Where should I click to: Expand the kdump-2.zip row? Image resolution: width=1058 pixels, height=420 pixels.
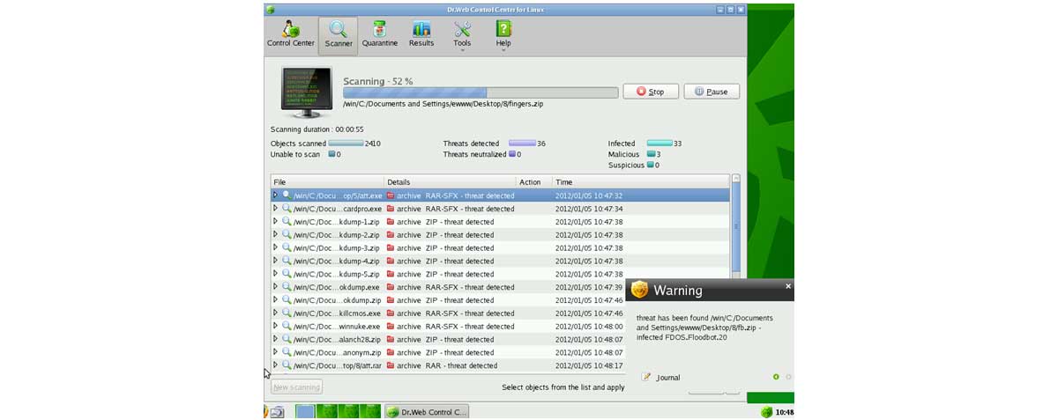pyautogui.click(x=275, y=235)
